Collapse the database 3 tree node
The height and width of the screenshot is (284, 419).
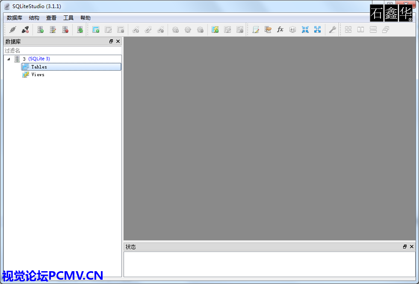[9, 59]
